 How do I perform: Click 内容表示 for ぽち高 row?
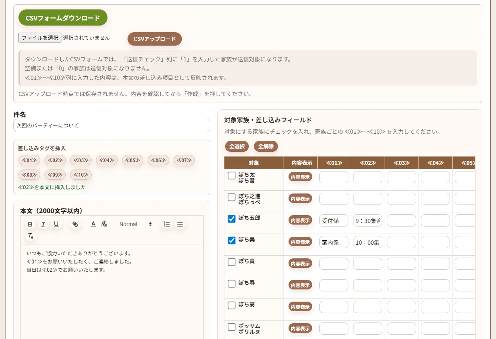tap(300, 307)
